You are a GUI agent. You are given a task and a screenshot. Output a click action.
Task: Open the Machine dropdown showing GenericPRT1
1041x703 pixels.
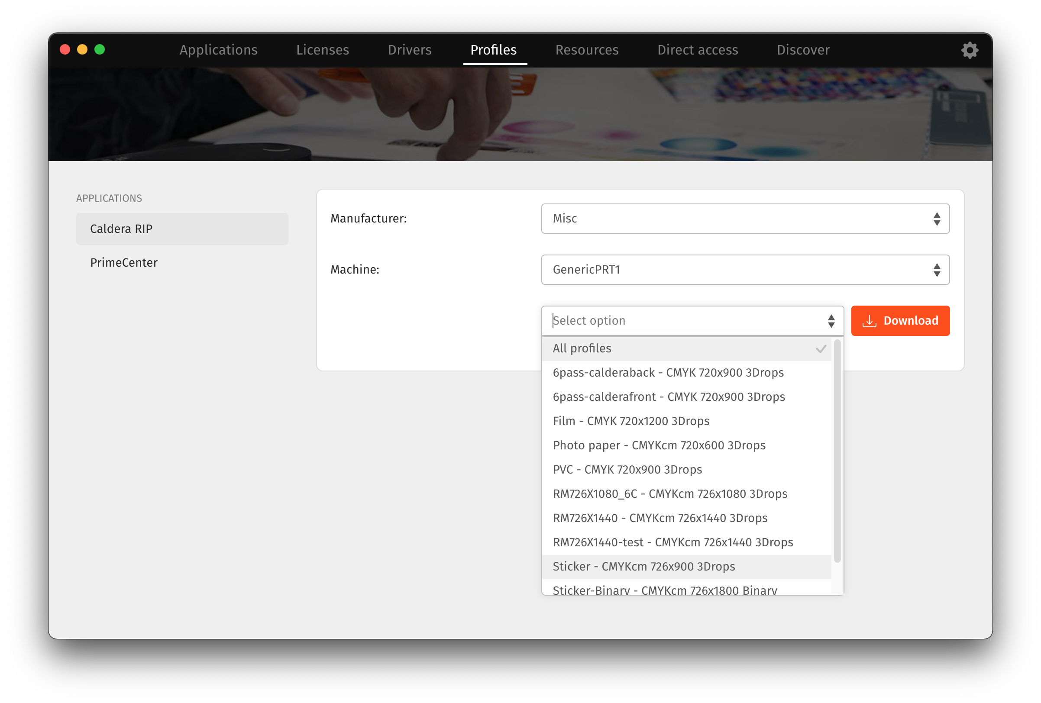(x=745, y=270)
